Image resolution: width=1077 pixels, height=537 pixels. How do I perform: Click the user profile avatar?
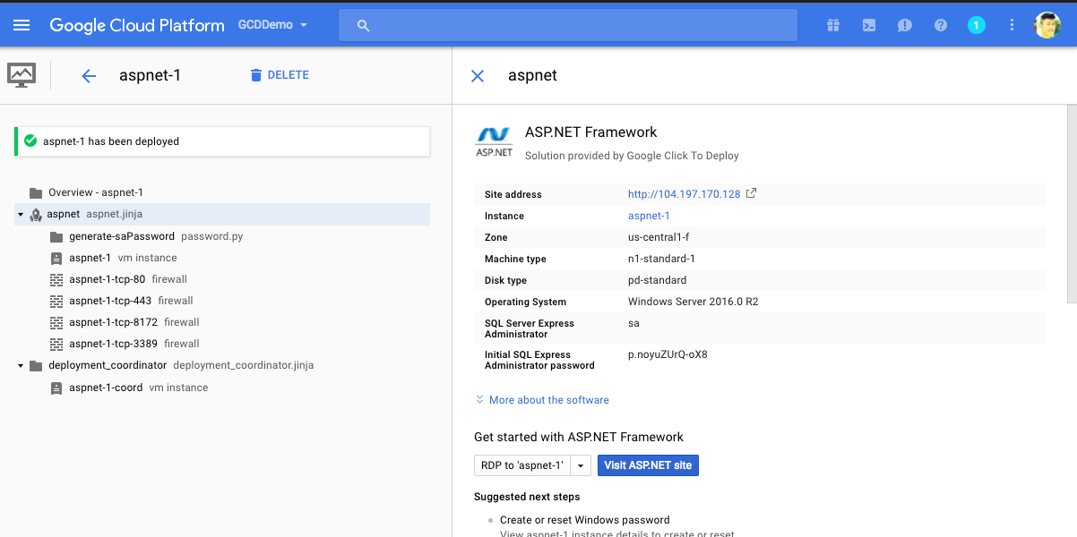pyautogui.click(x=1047, y=25)
